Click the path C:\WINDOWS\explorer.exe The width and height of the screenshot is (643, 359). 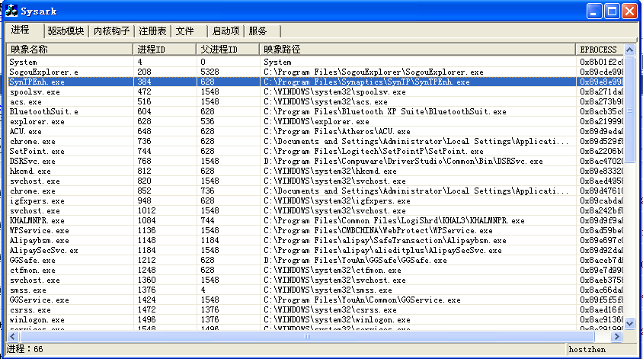[316, 121]
